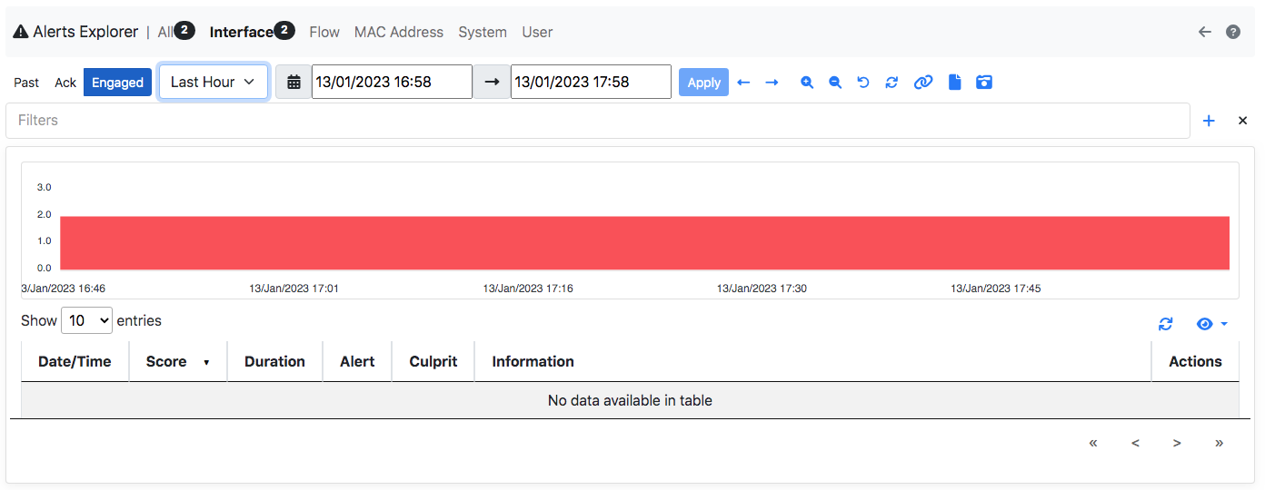Switch to the System alerts tab

(483, 32)
